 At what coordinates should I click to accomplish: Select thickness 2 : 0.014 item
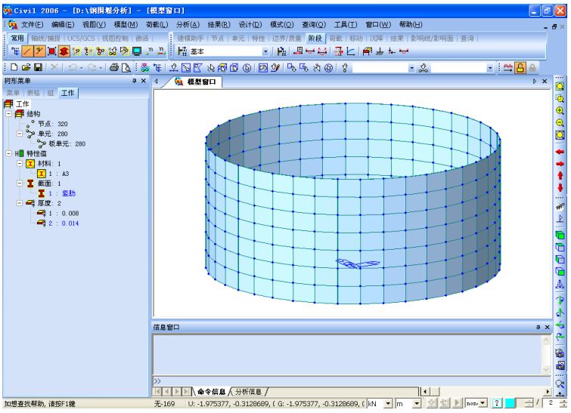tap(64, 223)
